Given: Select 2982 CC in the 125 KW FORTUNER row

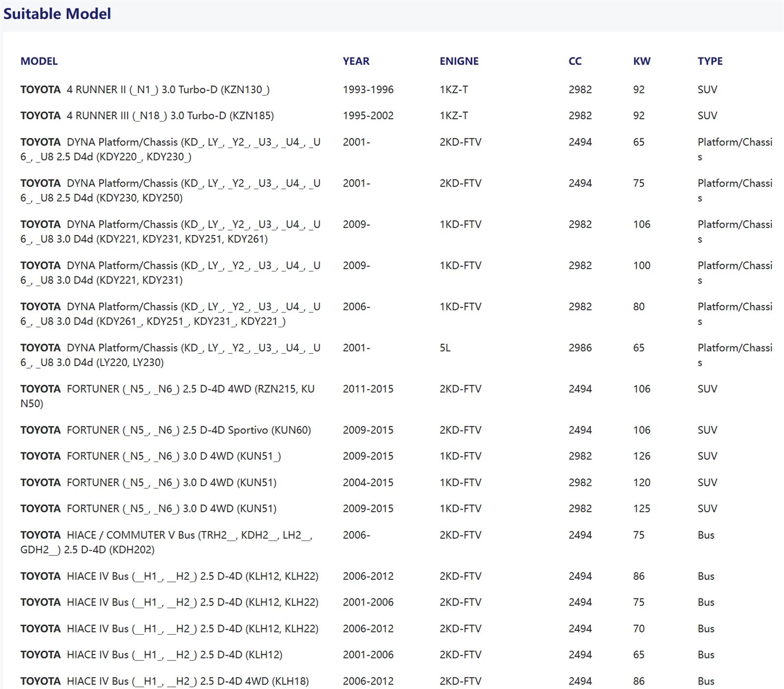Looking at the screenshot, I should tap(580, 509).
